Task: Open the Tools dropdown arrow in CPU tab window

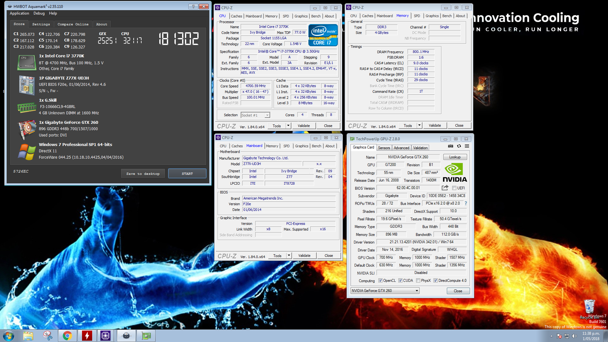Action: click(x=288, y=126)
